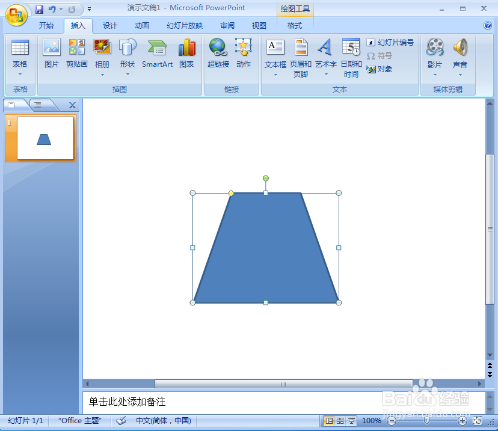Insert a 文本框 text box

tap(275, 47)
